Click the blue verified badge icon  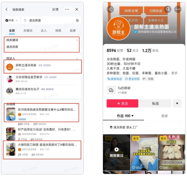[135, 32]
